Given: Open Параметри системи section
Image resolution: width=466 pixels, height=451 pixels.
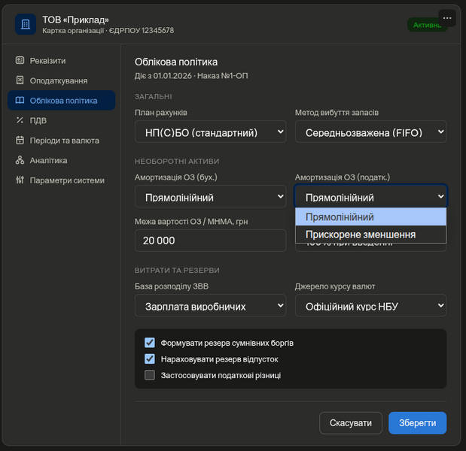Looking at the screenshot, I should [62, 180].
